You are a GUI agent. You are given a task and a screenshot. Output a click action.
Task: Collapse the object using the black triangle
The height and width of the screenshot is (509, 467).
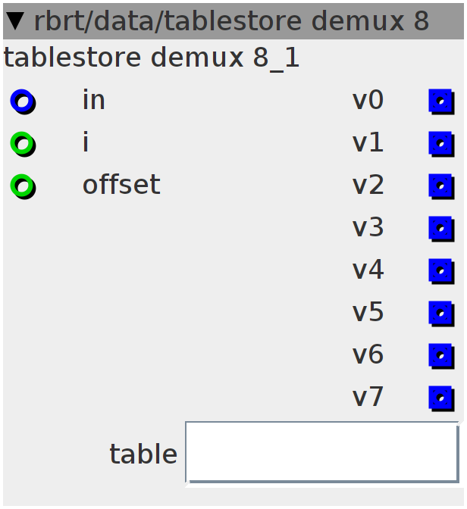[x=15, y=21]
